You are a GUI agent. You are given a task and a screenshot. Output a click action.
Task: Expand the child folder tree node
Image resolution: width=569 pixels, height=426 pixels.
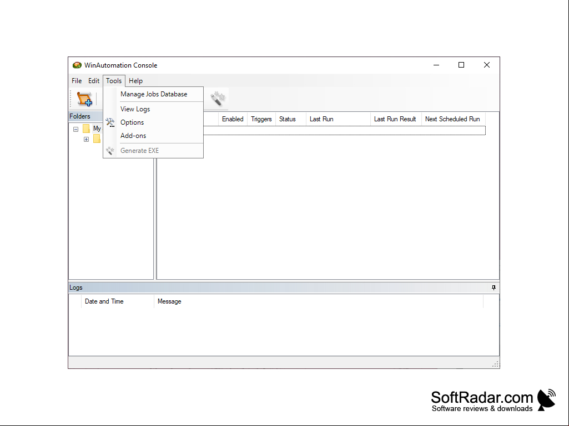(x=87, y=139)
